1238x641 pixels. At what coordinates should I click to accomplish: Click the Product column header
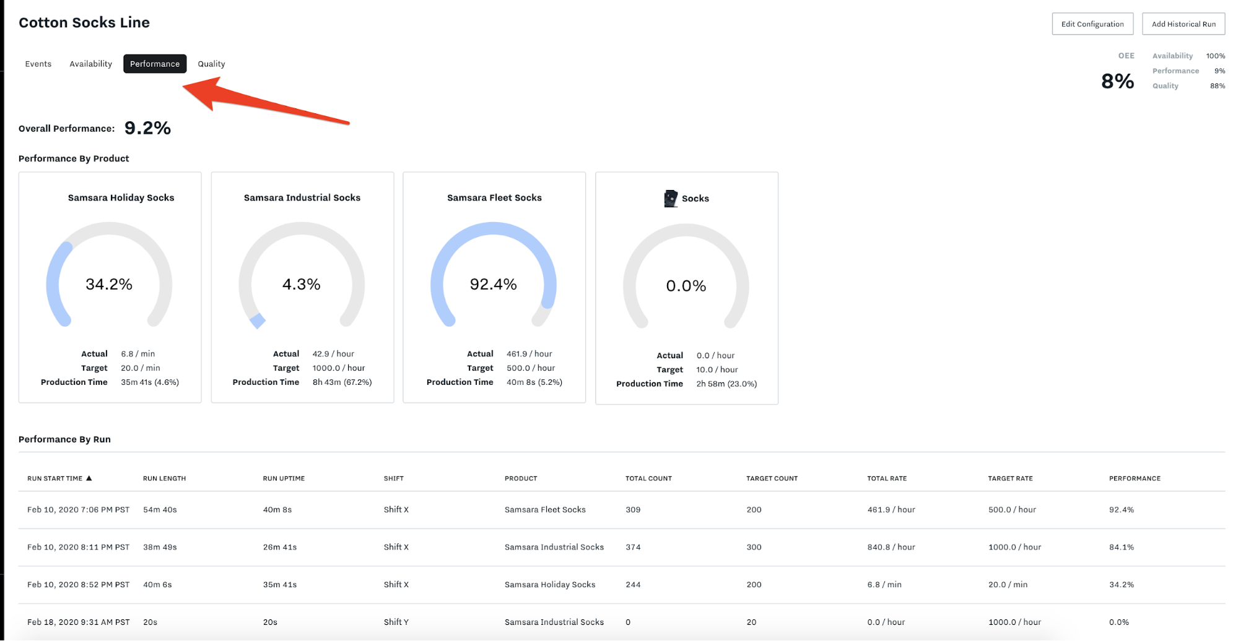[x=521, y=478]
